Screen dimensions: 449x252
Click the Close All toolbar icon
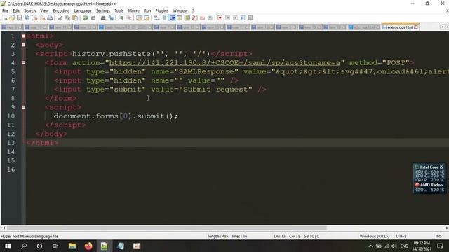(x=42, y=18)
